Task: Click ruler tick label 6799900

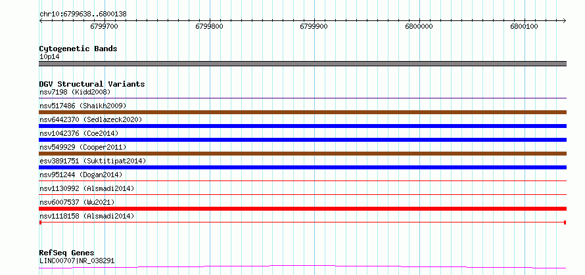Action: click(314, 26)
